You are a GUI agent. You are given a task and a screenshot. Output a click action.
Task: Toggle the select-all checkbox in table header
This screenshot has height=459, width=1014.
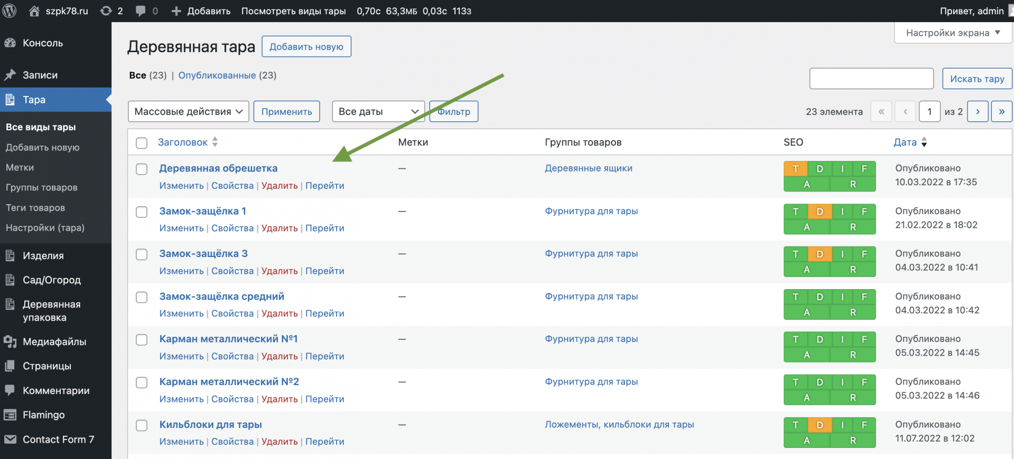(142, 143)
